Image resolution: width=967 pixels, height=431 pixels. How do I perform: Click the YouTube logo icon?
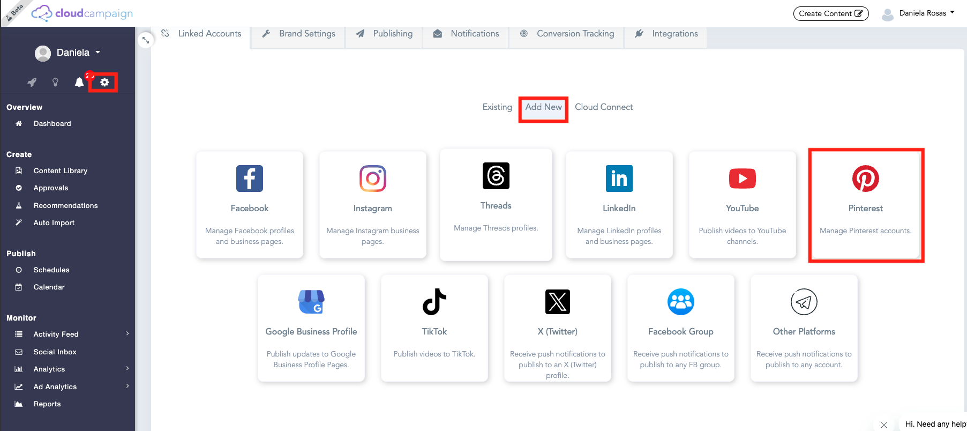click(743, 179)
